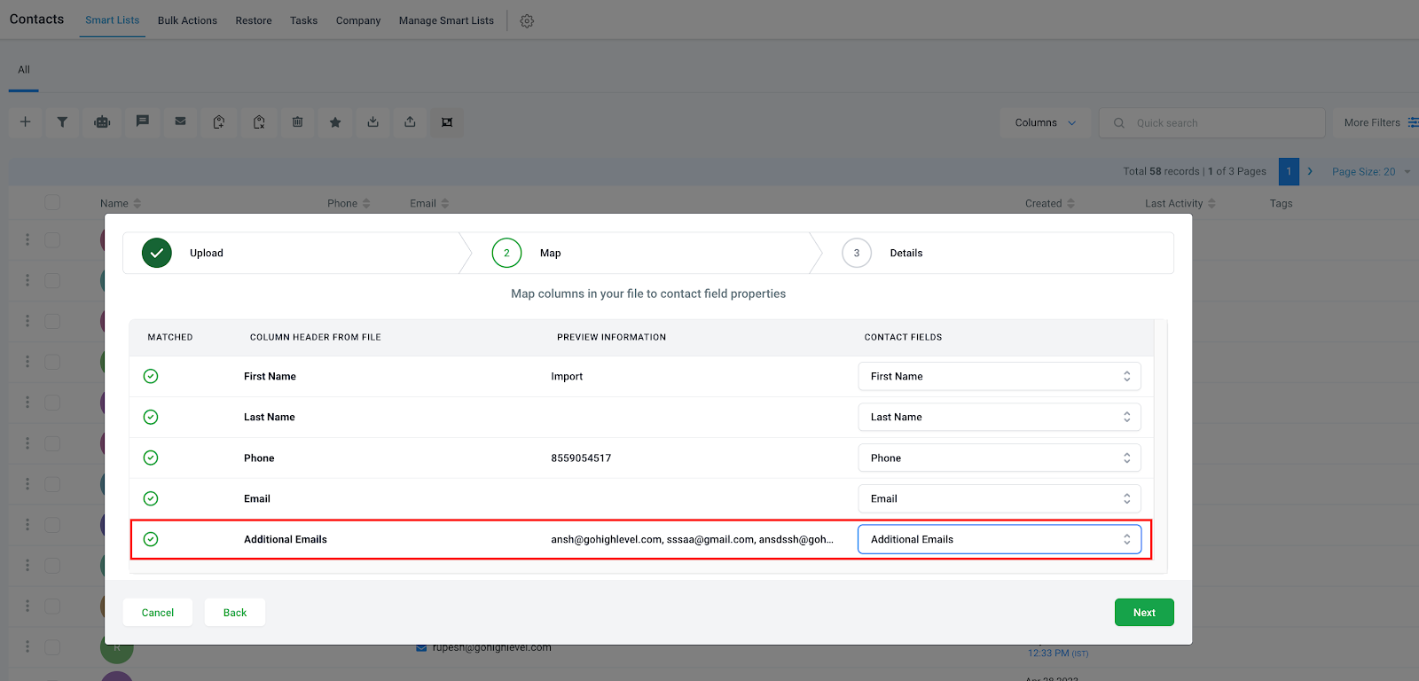The height and width of the screenshot is (681, 1419).
Task: Go to next page with chevron arrow
Action: click(1310, 172)
